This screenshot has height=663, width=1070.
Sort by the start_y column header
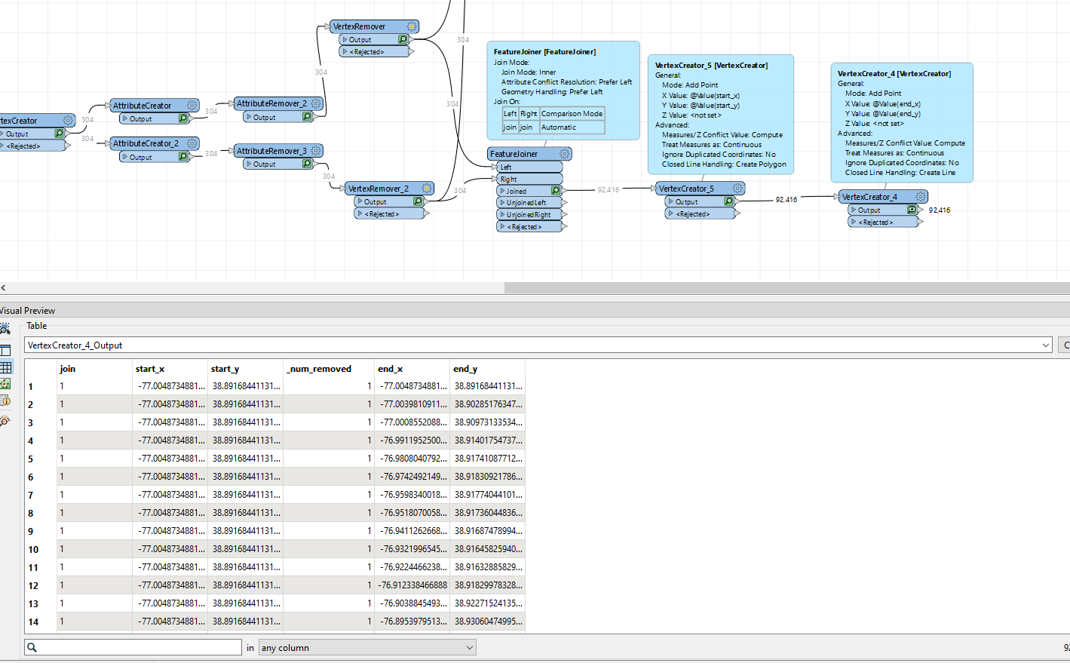[x=245, y=368]
